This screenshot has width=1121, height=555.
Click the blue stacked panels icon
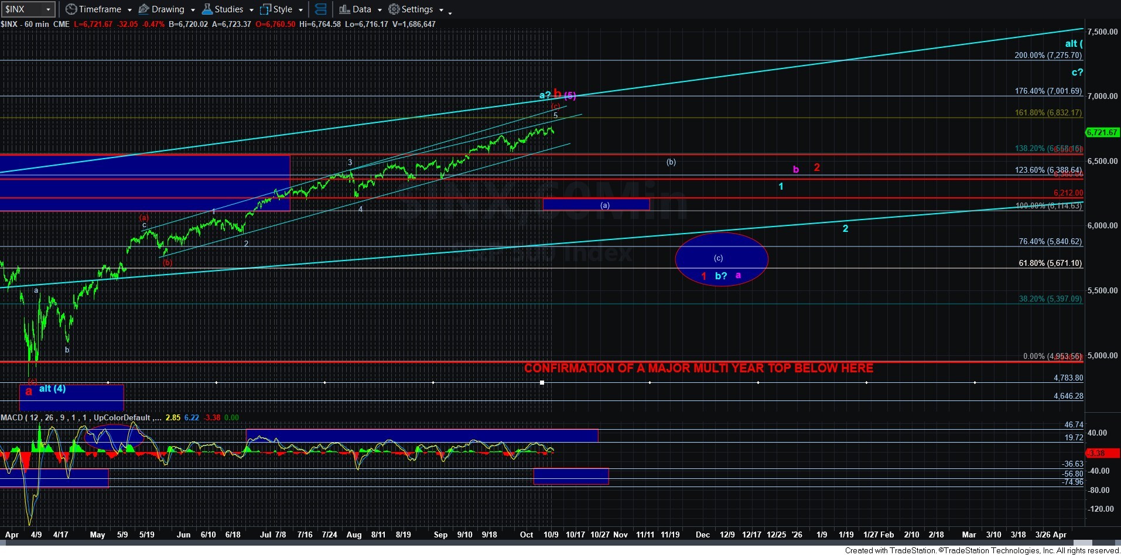coord(320,9)
